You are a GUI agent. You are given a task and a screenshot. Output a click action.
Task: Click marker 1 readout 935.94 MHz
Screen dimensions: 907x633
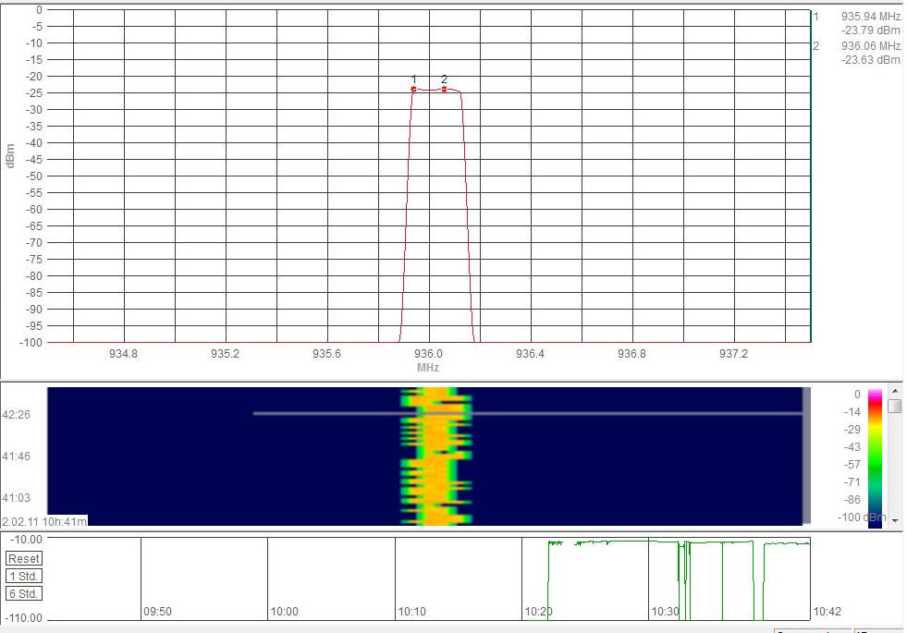point(871,17)
